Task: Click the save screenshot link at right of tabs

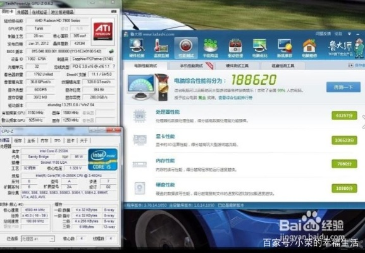Action: coord(357,65)
